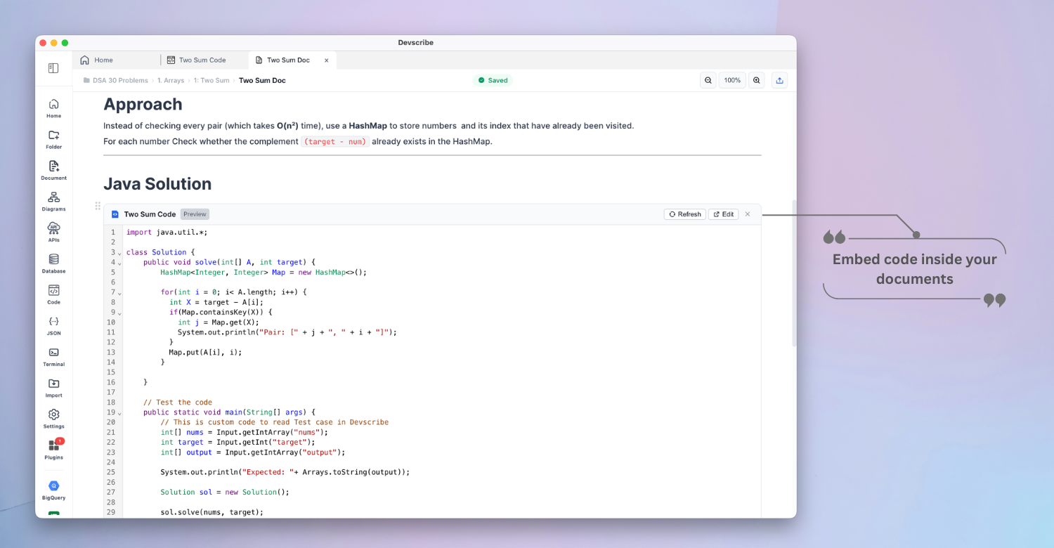Open the Plugins panel
Image resolution: width=1054 pixels, height=548 pixels.
(x=53, y=450)
